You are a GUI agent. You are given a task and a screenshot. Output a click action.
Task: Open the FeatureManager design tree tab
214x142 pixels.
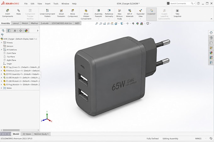[x=3, y=31]
